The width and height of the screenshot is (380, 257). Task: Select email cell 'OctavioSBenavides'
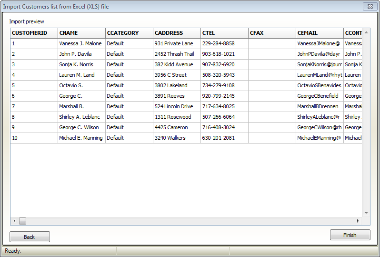click(320, 85)
